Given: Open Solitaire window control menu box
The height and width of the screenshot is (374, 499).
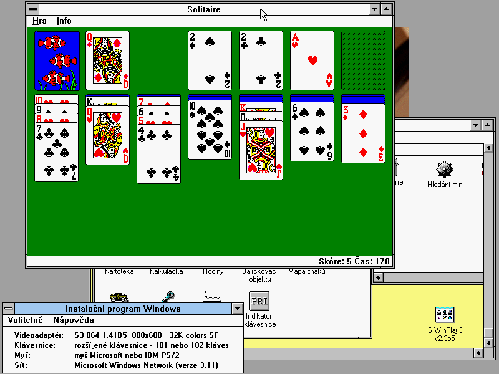Looking at the screenshot, I should 33,9.
